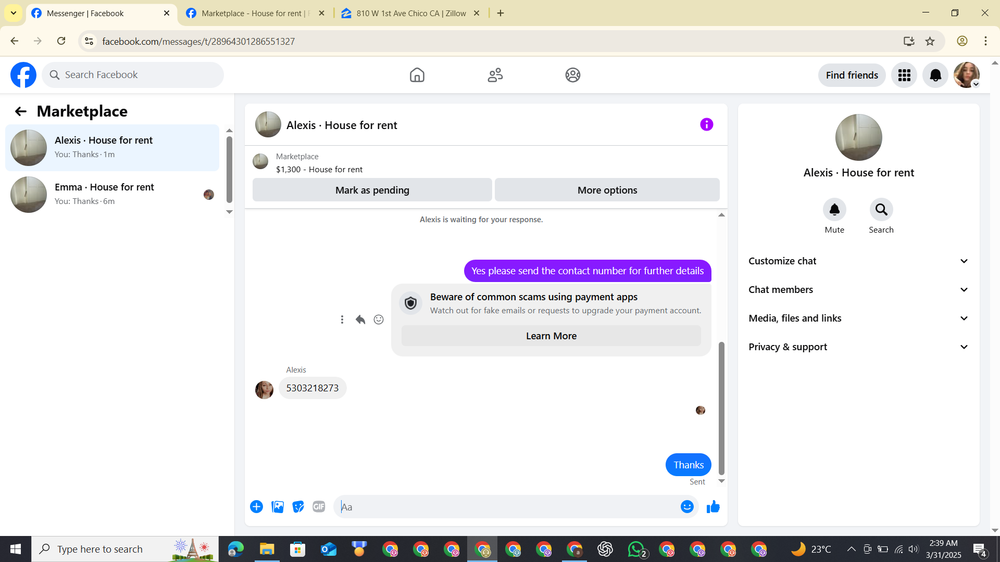The width and height of the screenshot is (1000, 562).
Task: Open Windows notification center icon
Action: (979, 550)
